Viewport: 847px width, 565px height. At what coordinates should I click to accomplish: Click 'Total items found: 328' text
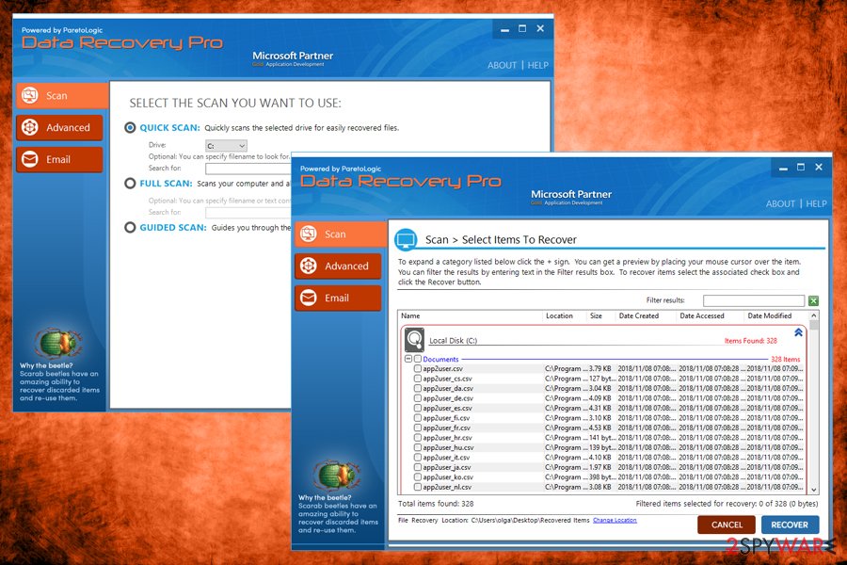(436, 504)
